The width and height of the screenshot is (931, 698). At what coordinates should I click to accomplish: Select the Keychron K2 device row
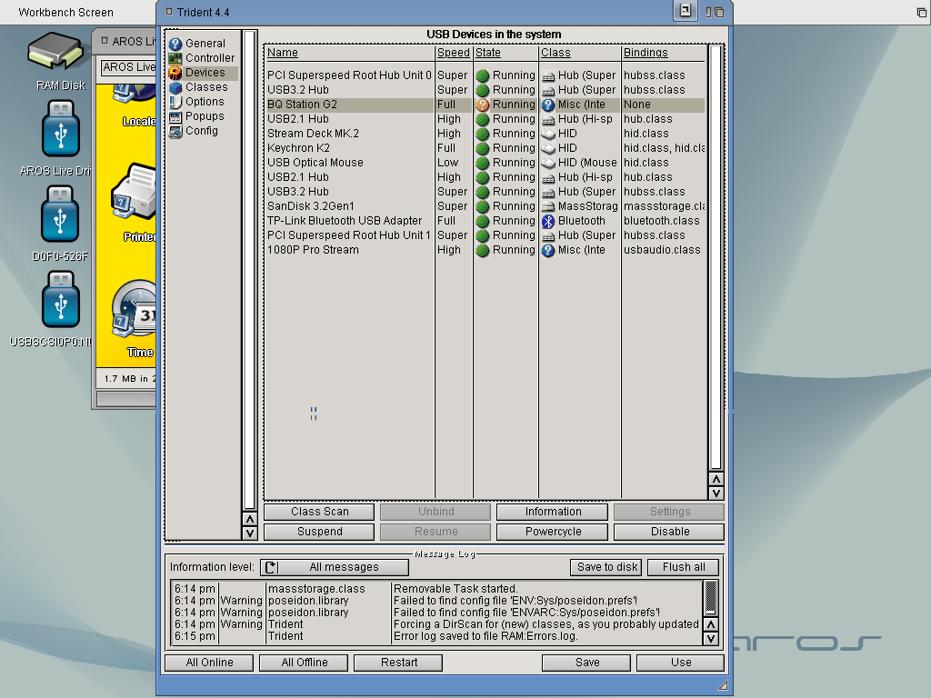[x=485, y=148]
